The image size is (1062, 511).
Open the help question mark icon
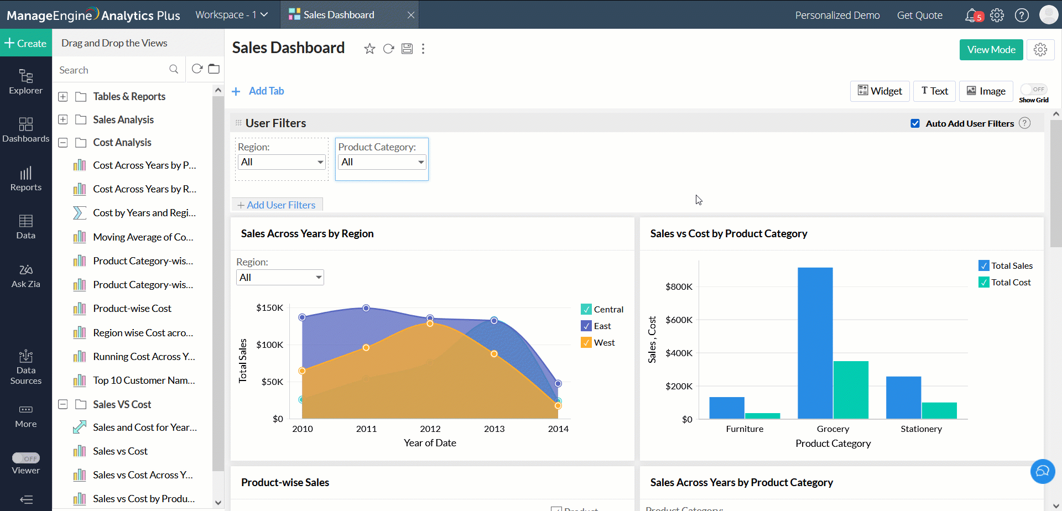point(1022,15)
